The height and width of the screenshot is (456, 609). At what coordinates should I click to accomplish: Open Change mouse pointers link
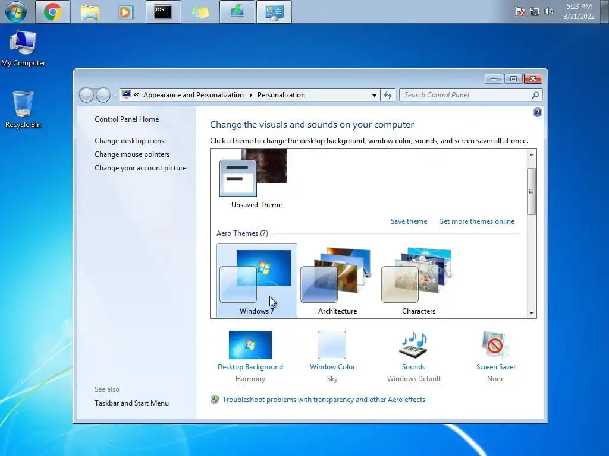tap(132, 154)
